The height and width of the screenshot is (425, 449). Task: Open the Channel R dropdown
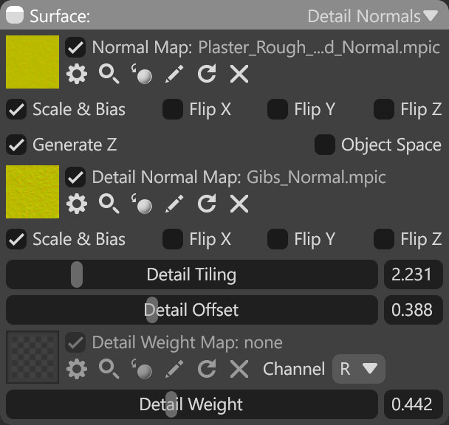tap(359, 368)
